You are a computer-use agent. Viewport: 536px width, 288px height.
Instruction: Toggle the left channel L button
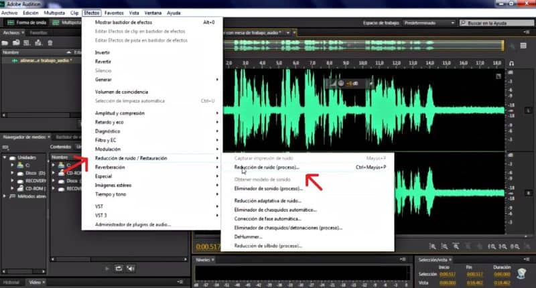528,111
